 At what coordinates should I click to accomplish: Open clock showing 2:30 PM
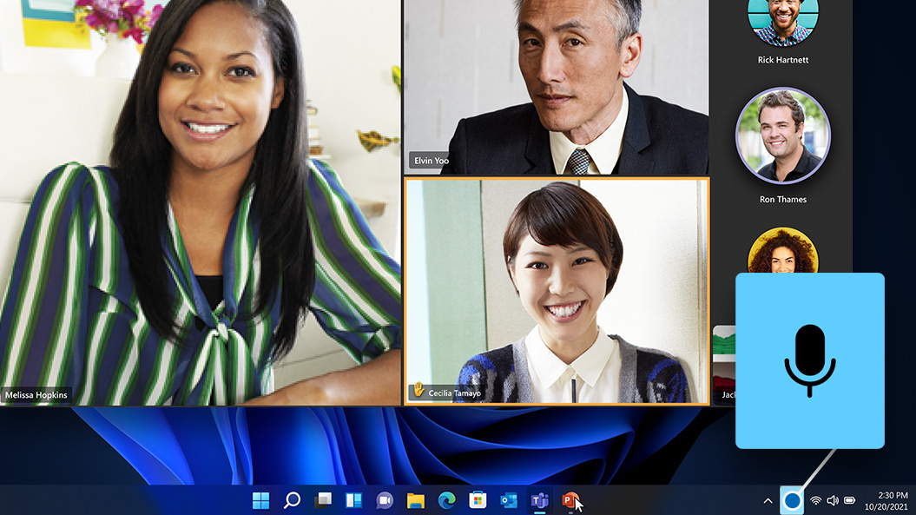[x=886, y=500]
